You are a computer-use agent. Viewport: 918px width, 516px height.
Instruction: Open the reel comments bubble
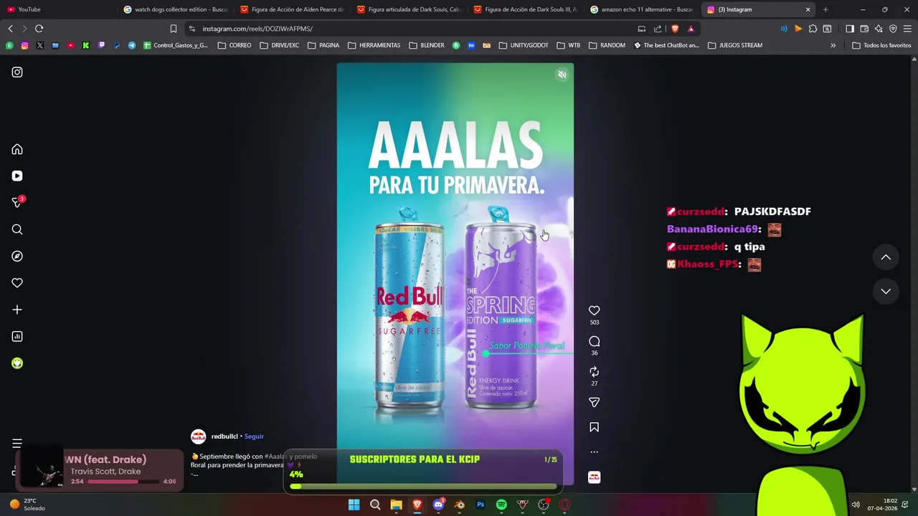point(594,341)
